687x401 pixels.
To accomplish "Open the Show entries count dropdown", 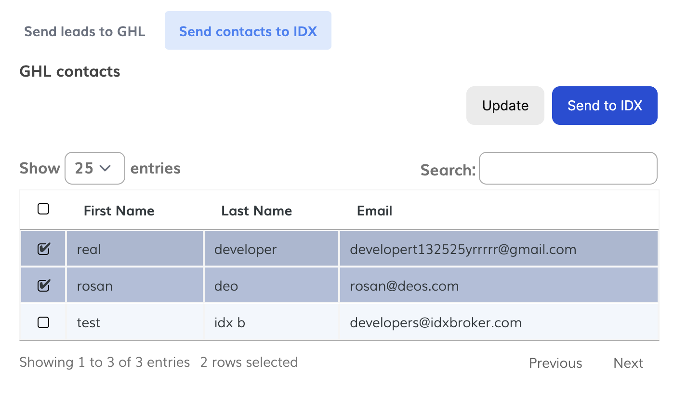I will tap(94, 168).
